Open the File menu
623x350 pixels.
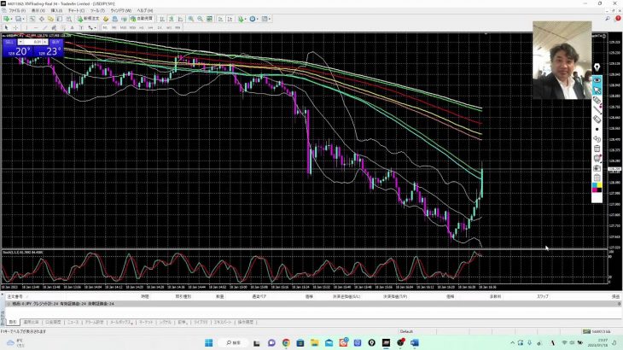16,10
